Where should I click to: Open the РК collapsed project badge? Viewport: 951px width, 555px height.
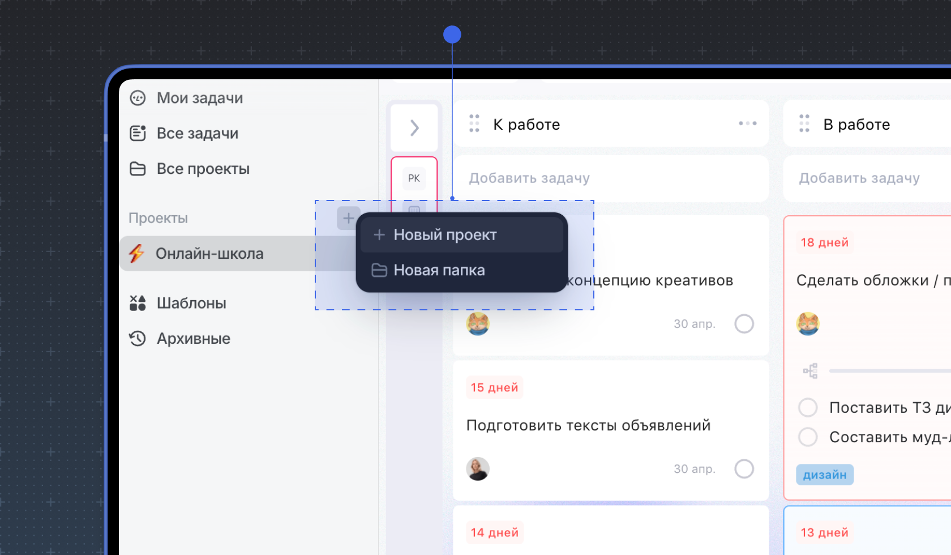(x=414, y=178)
